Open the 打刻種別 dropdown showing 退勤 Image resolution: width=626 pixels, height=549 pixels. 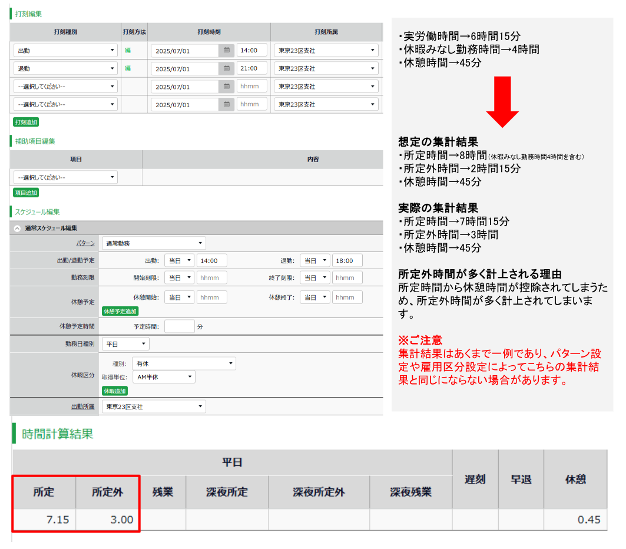tap(65, 69)
